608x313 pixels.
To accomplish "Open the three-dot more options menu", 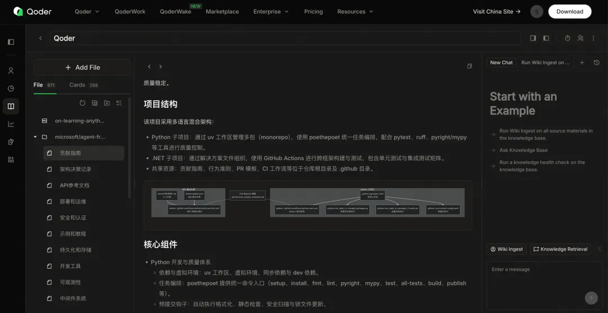I will (x=593, y=38).
